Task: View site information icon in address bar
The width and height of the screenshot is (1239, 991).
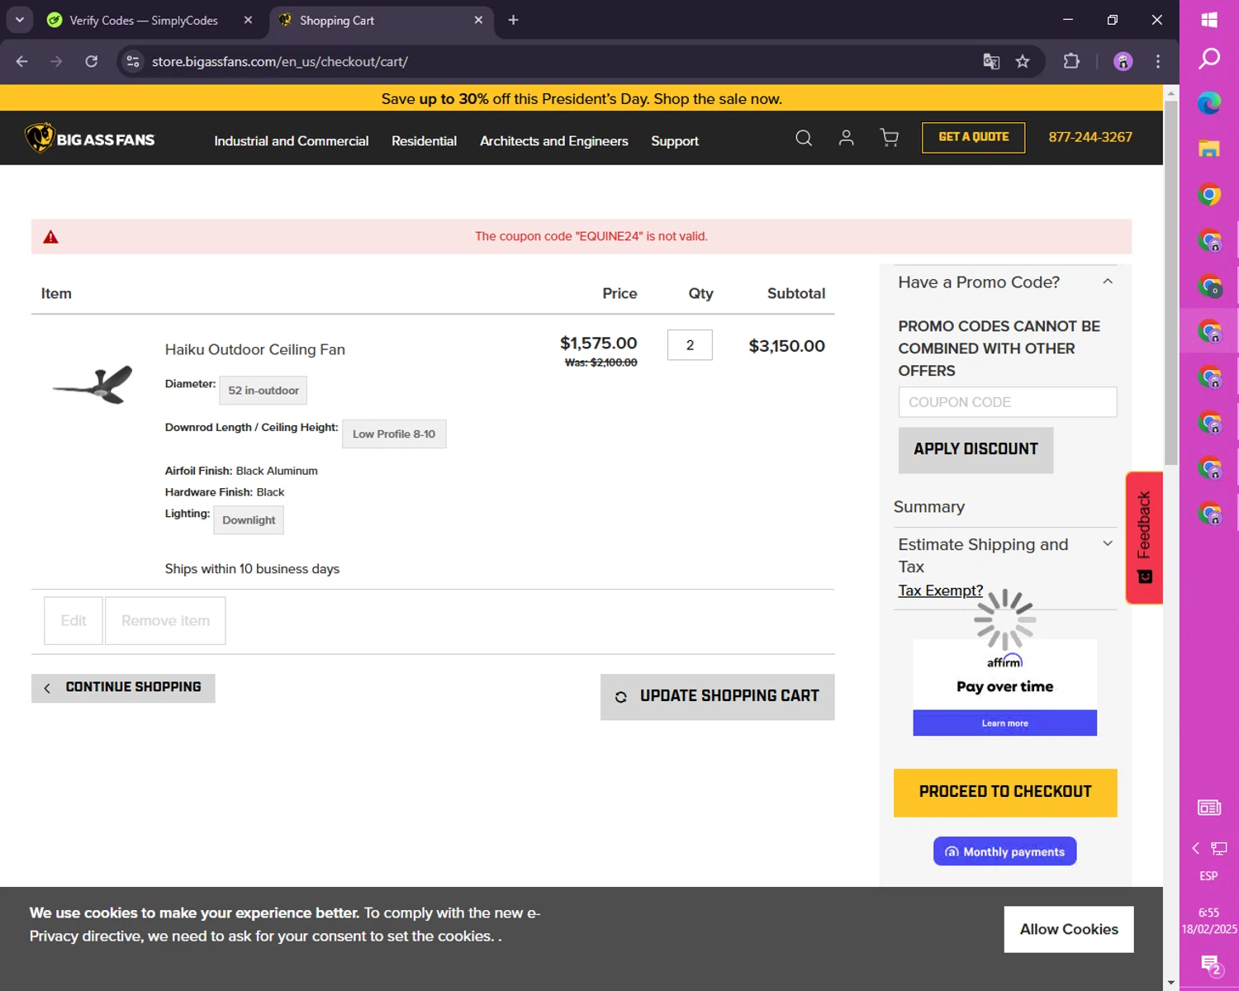Action: (133, 61)
